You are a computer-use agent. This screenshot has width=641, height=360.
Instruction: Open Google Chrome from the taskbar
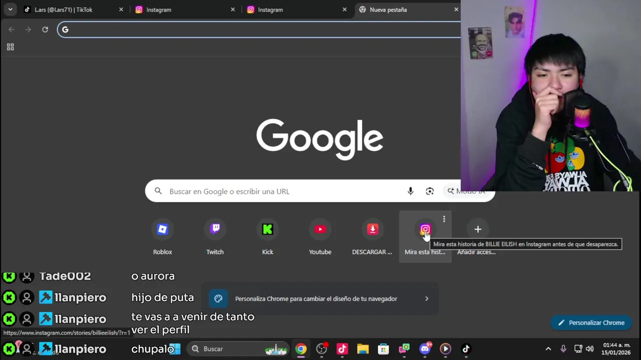pos(300,349)
